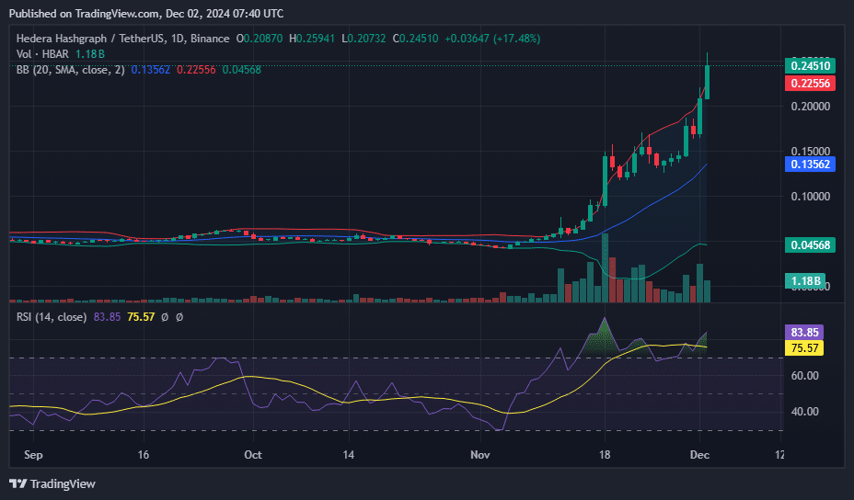Image resolution: width=854 pixels, height=500 pixels.
Task: Click the purple RSI value 83.85 in legend
Action: [x=108, y=317]
